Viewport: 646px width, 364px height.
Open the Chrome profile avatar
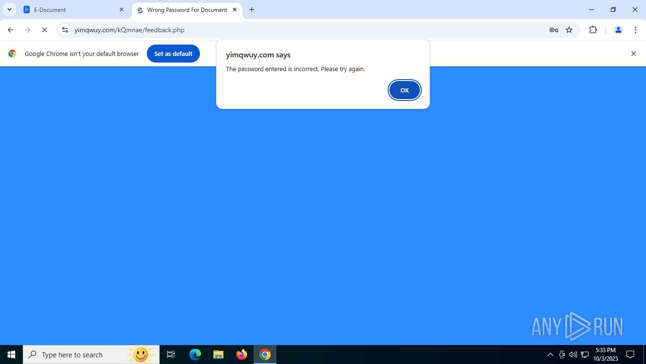(618, 30)
